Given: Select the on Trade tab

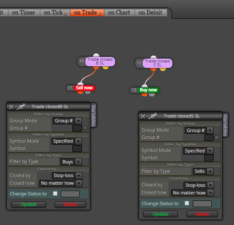Looking at the screenshot, I should pyautogui.click(x=87, y=13).
